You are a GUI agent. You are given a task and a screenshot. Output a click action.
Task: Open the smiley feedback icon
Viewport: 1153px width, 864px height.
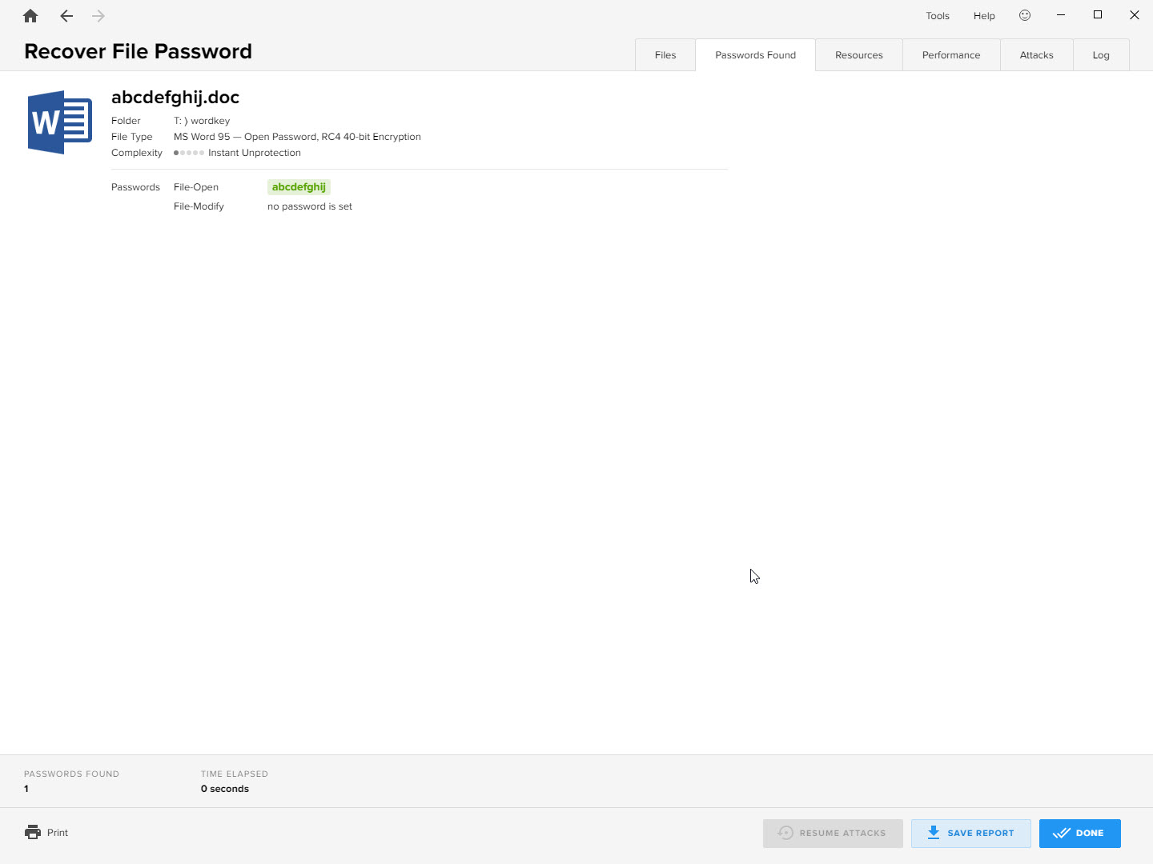pos(1025,15)
